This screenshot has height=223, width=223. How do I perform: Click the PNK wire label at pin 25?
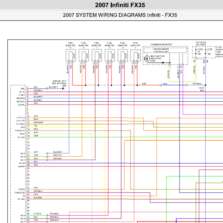(x=36, y=165)
